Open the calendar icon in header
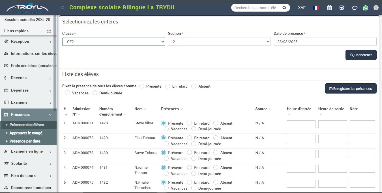Viewport: 382px width, 193px height. (x=329, y=8)
